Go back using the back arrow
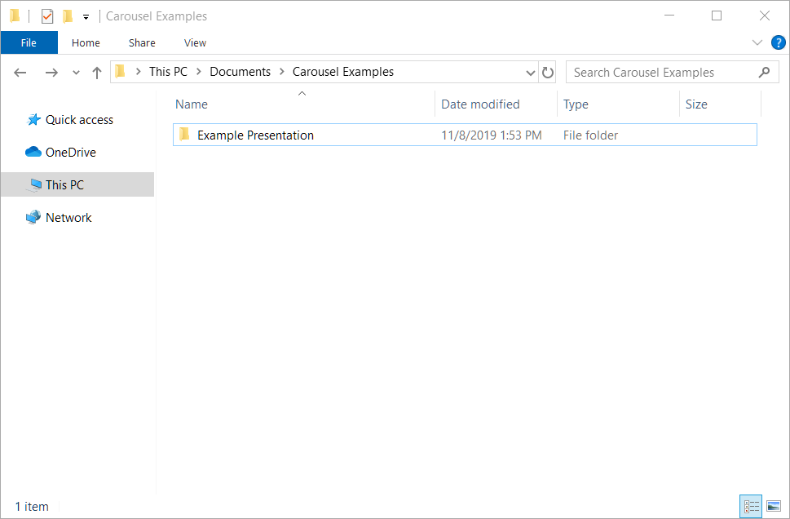Viewport: 790px width, 519px height. (x=20, y=73)
